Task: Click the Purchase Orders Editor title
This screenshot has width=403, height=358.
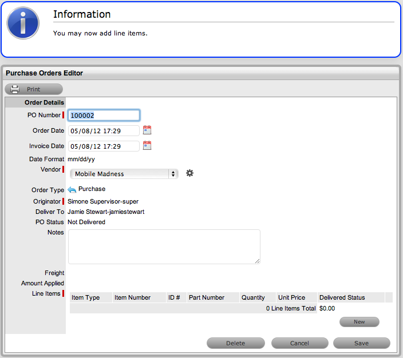Action: click(44, 73)
